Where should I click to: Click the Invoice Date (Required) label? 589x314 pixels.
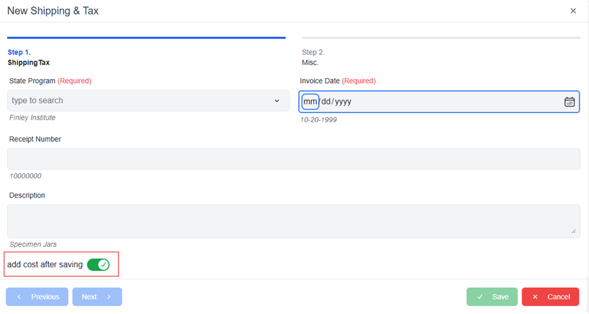point(337,81)
